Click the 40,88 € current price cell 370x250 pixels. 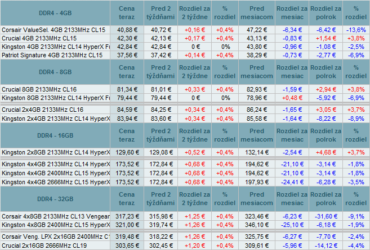127,30
